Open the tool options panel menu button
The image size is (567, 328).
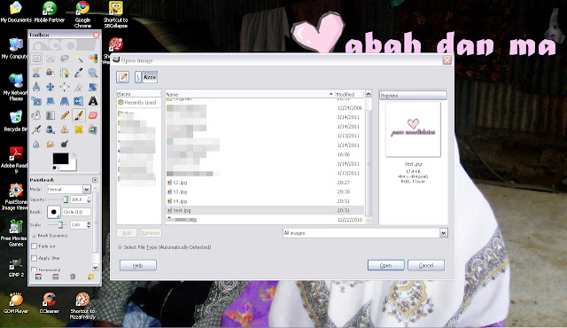pyautogui.click(x=95, y=180)
